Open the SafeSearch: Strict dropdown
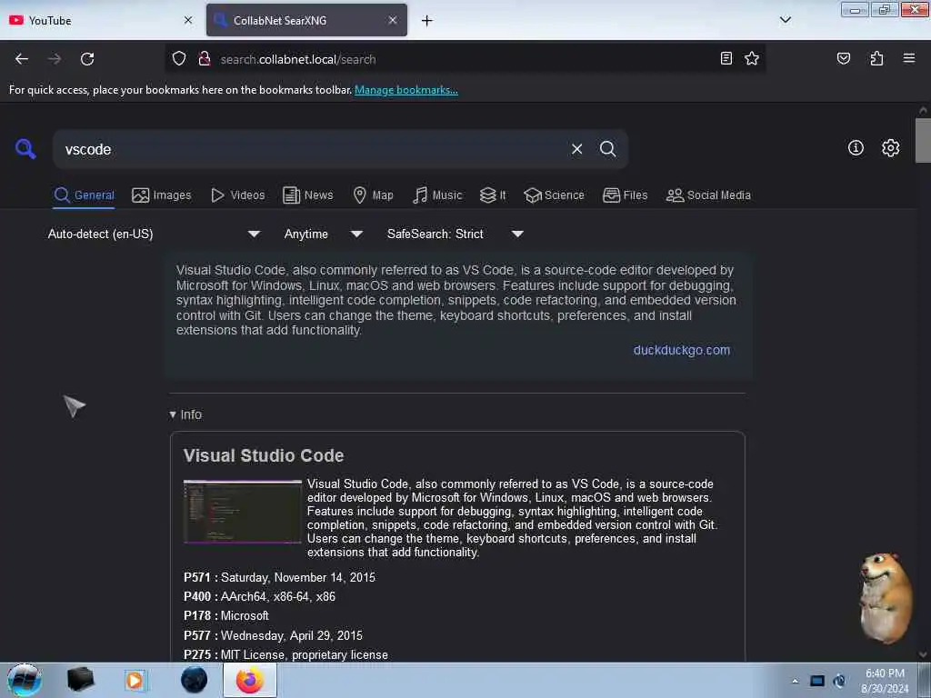The height and width of the screenshot is (698, 931). point(455,234)
